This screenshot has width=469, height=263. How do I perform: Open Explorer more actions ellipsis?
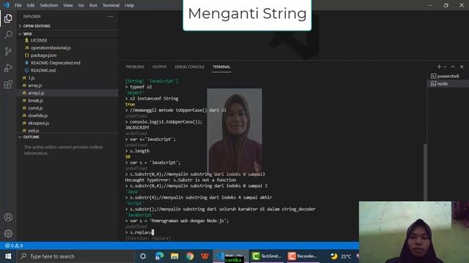coord(111,16)
